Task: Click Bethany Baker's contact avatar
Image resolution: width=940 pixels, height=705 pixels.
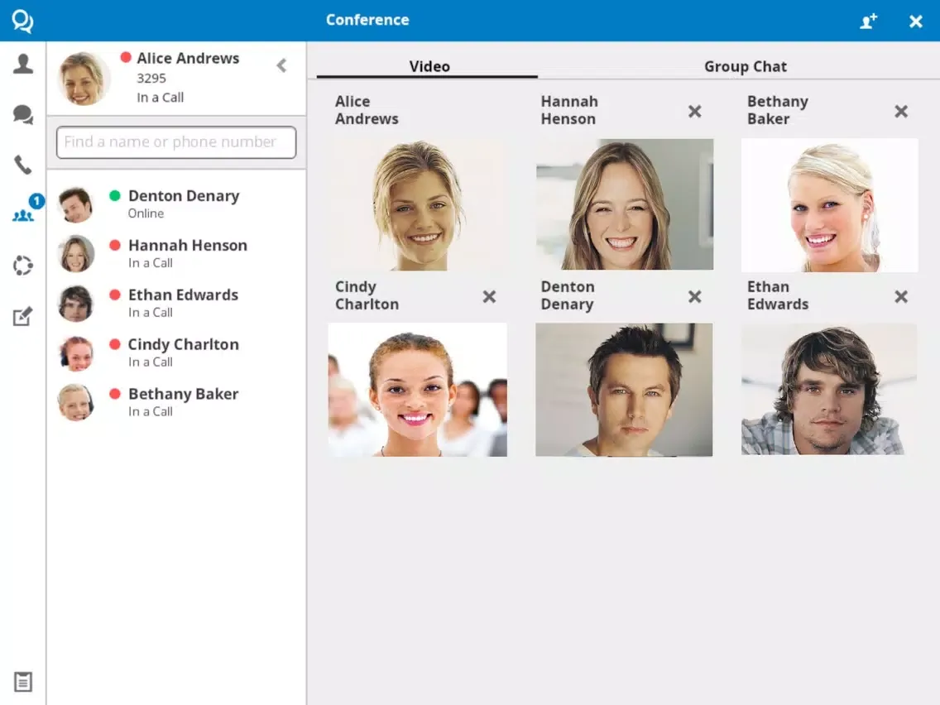Action: 76,402
